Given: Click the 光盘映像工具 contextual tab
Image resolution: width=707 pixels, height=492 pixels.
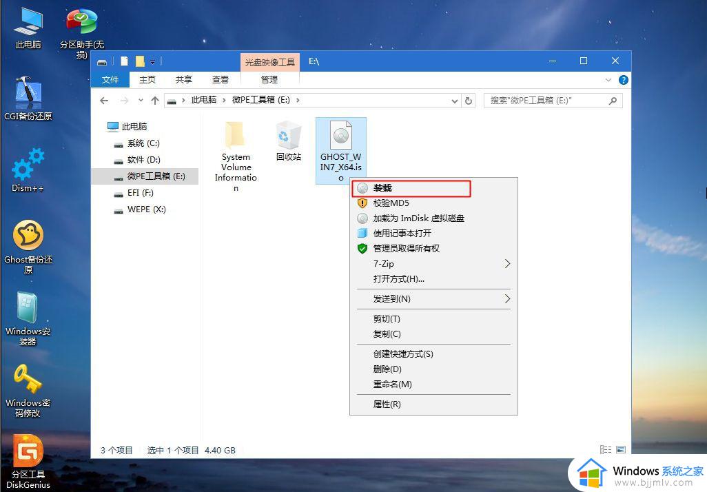Looking at the screenshot, I should tap(269, 62).
